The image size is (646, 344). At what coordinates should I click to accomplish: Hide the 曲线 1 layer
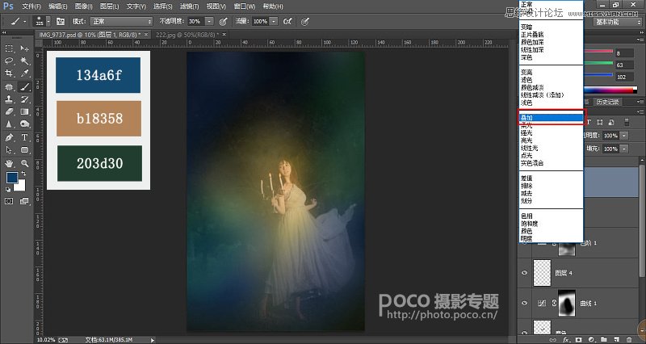(524, 303)
